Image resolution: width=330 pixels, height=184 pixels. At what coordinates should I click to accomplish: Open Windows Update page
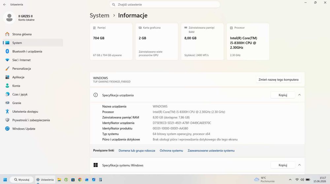[x=33, y=129]
